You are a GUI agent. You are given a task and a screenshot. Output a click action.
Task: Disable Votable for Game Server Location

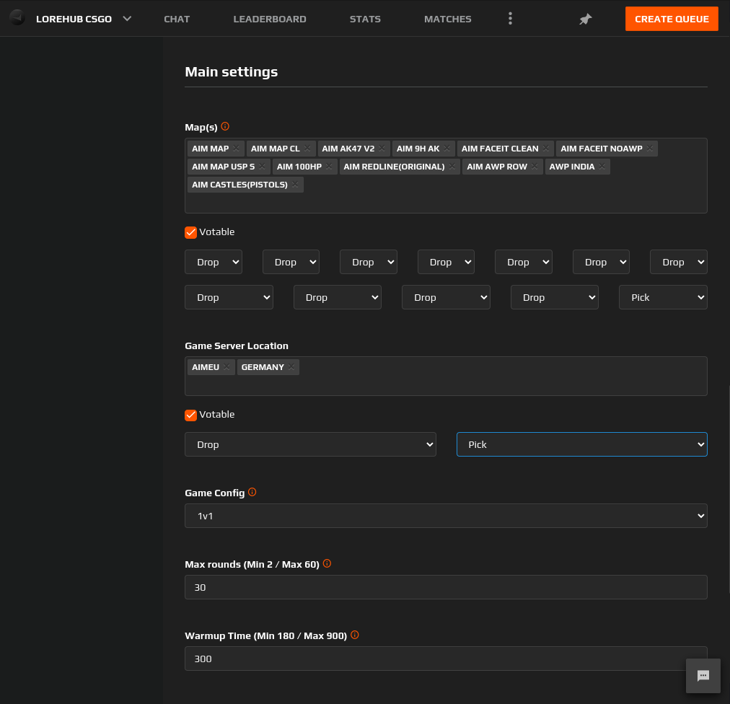tap(190, 415)
